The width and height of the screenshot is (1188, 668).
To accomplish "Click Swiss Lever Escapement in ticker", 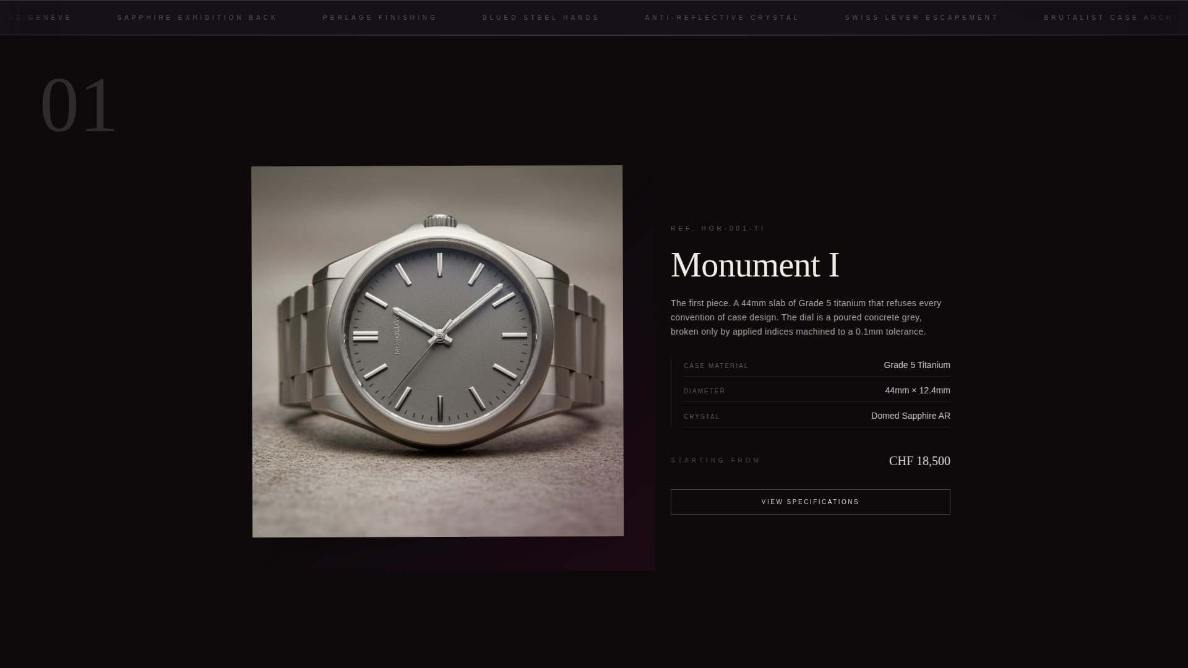I will pyautogui.click(x=921, y=17).
